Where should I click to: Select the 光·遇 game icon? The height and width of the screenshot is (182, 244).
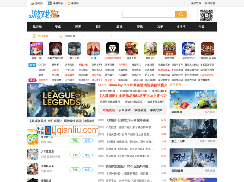93,49
